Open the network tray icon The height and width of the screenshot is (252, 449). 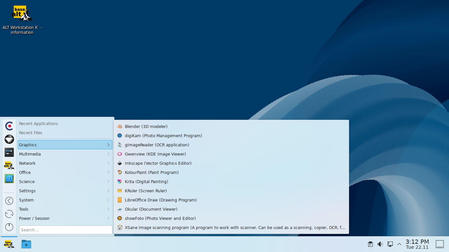pos(390,244)
